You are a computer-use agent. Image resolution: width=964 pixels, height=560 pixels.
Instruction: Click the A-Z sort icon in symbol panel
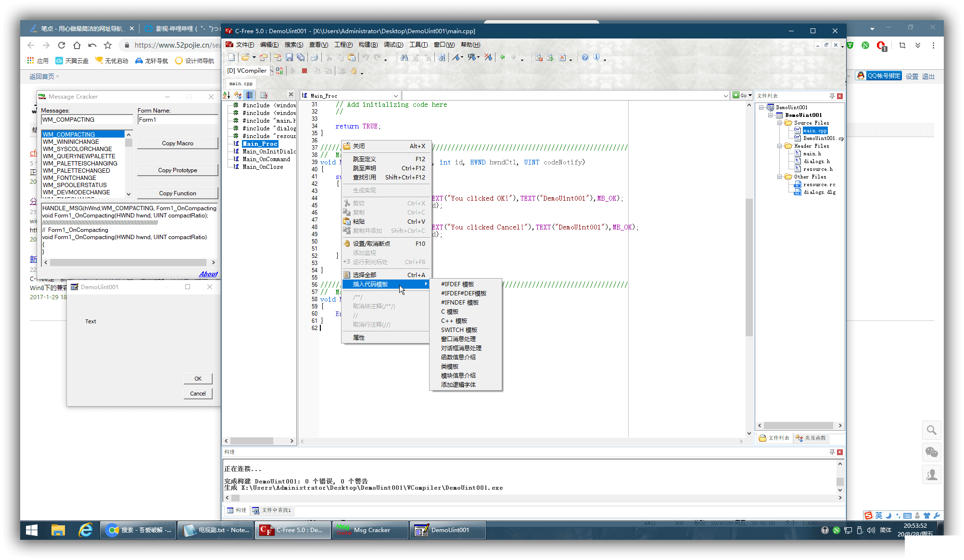[x=227, y=95]
